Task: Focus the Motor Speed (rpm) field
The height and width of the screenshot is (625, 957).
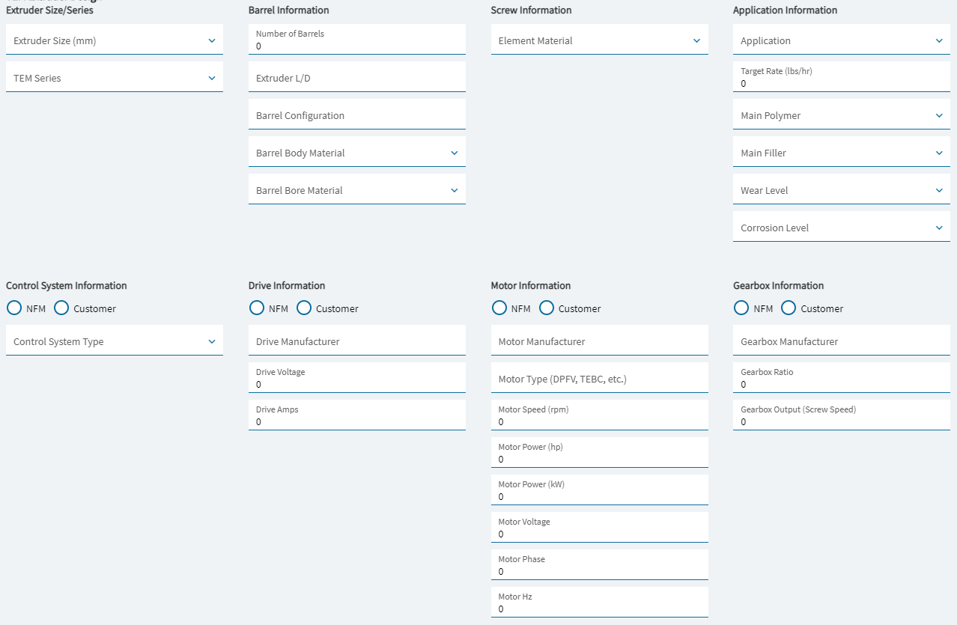Action: coord(599,415)
